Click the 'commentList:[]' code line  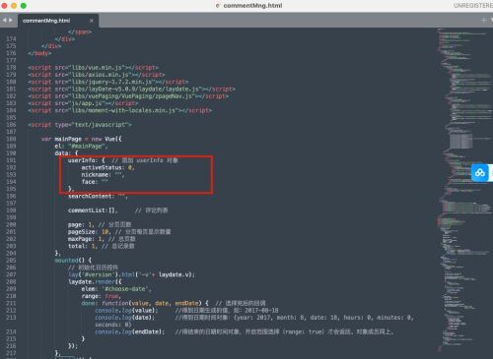click(x=118, y=210)
